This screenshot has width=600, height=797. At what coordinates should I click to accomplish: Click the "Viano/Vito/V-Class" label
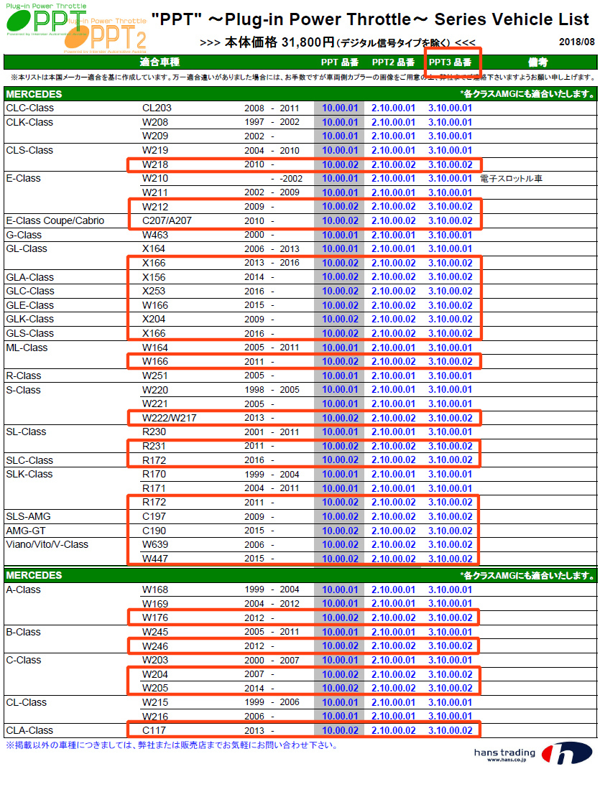[47, 544]
